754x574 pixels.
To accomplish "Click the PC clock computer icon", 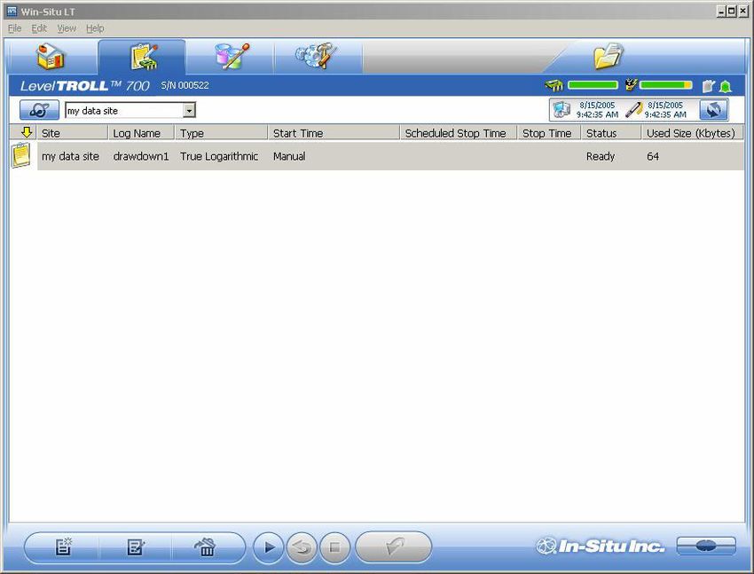I will click(562, 110).
